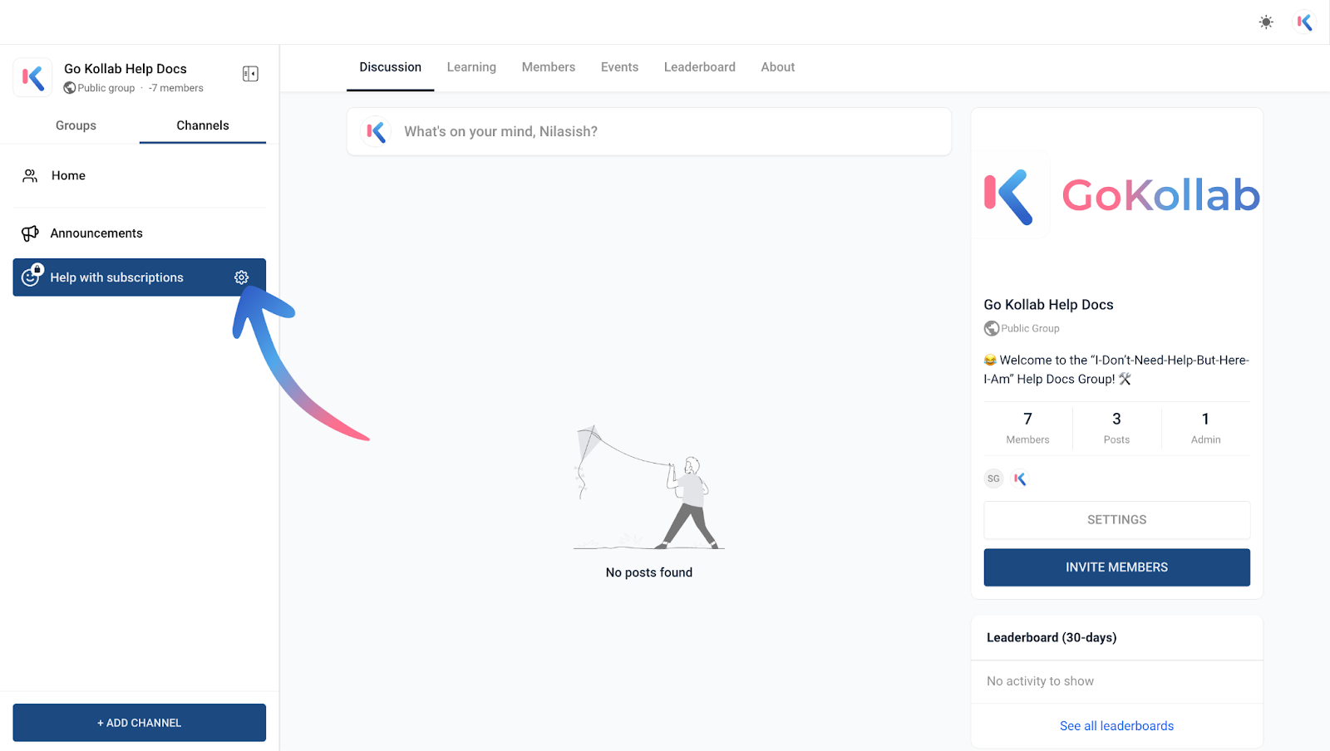Viewport: 1330px width, 751px height.
Task: Click the SG member avatar
Action: pyautogui.click(x=993, y=479)
